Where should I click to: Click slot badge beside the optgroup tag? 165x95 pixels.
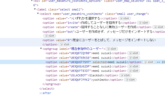pyautogui.click(x=112, y=49)
